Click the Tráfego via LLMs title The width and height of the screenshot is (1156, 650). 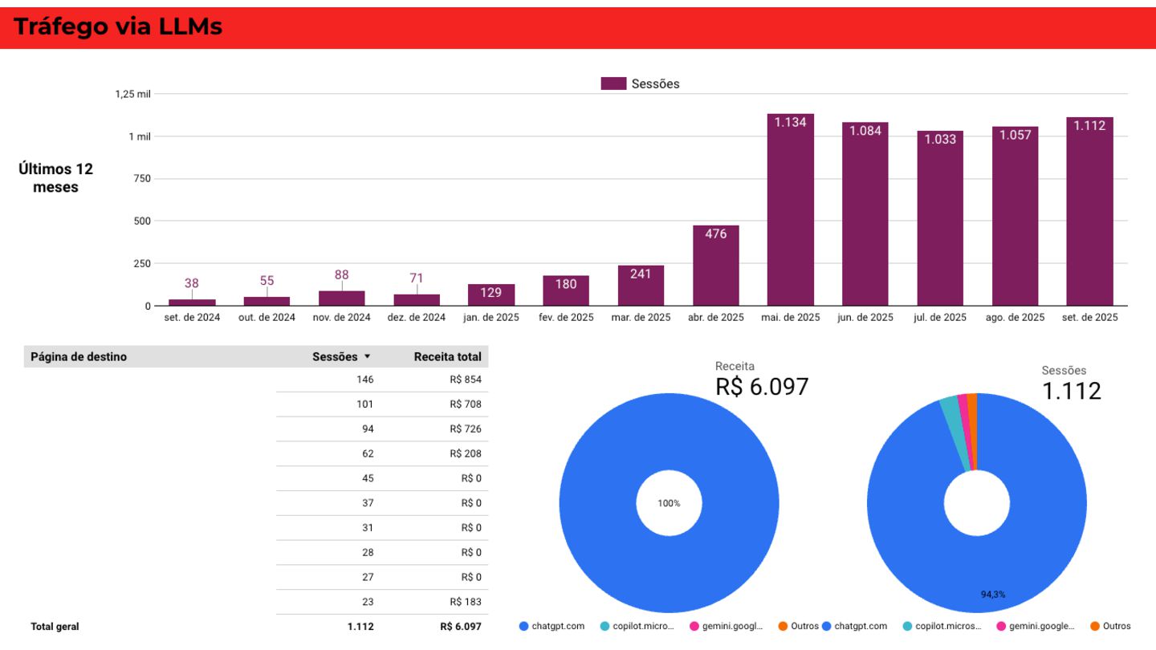point(118,27)
